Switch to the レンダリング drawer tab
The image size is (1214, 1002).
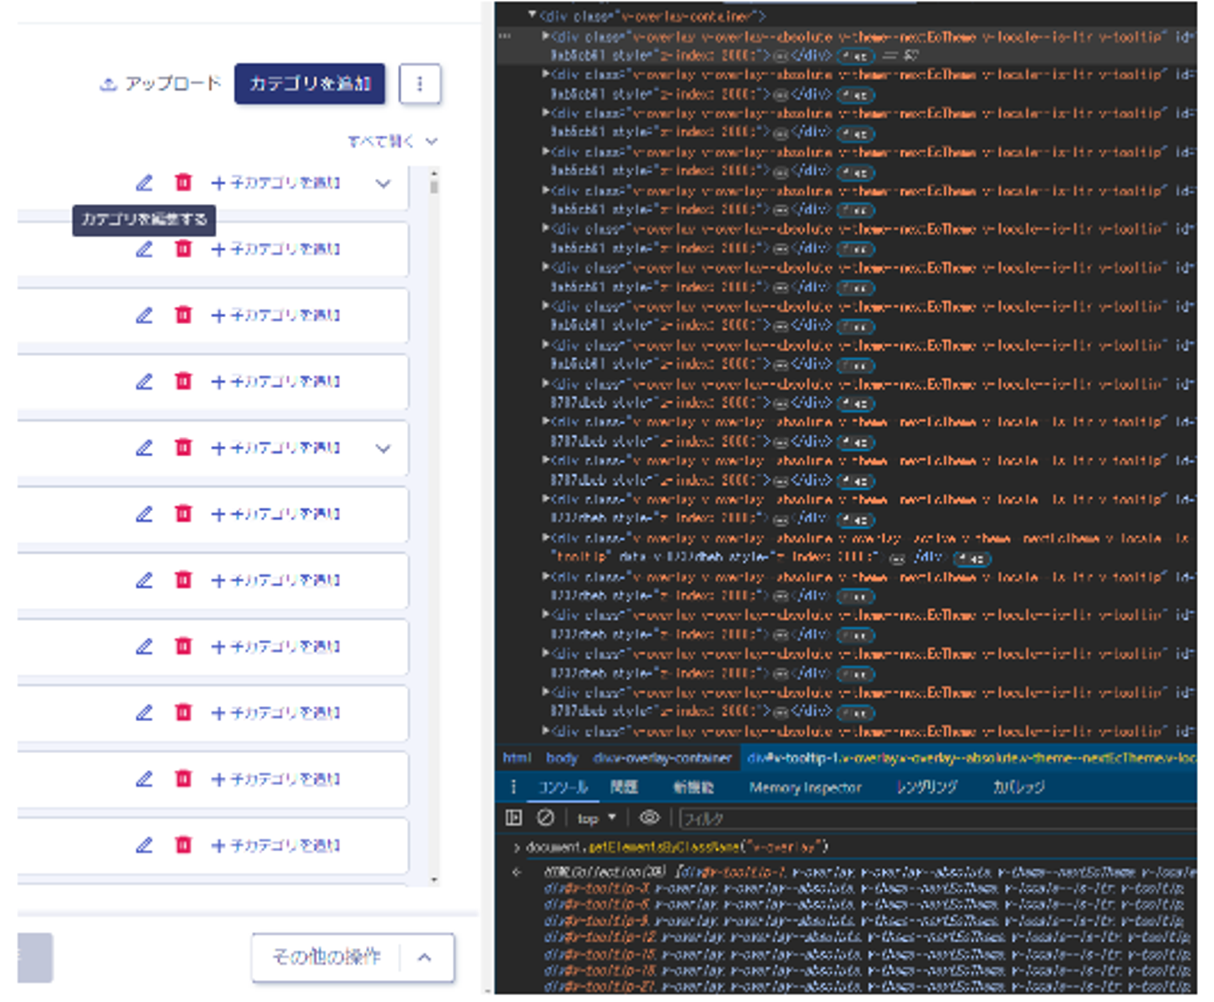click(927, 787)
